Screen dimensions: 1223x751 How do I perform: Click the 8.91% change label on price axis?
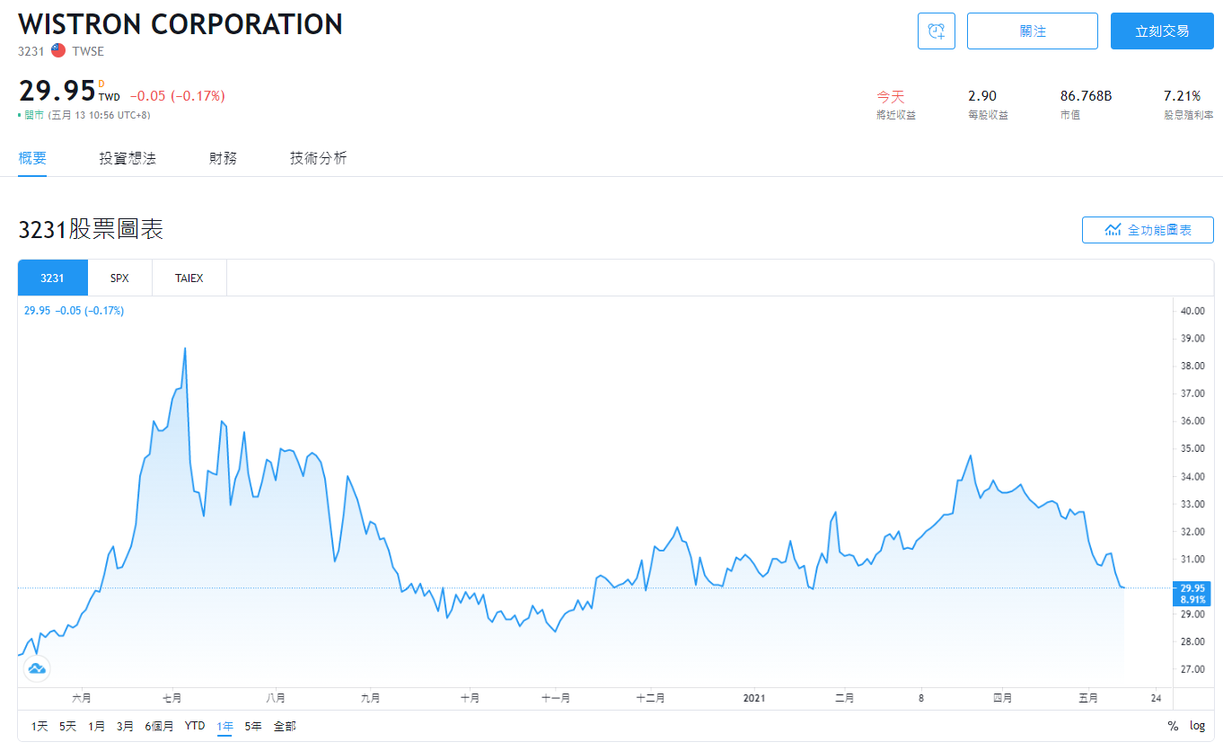tap(1192, 599)
